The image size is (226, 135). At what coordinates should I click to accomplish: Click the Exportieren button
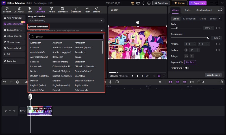[x=198, y=3]
